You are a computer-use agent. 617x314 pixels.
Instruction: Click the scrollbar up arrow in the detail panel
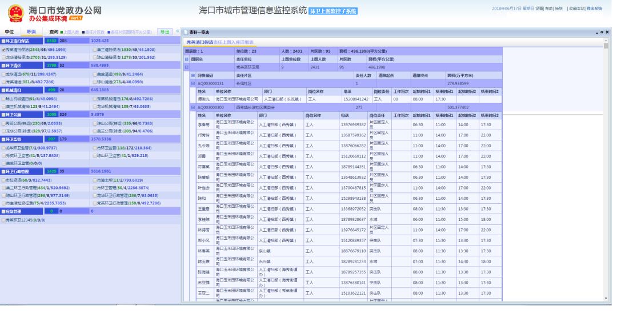click(x=606, y=41)
